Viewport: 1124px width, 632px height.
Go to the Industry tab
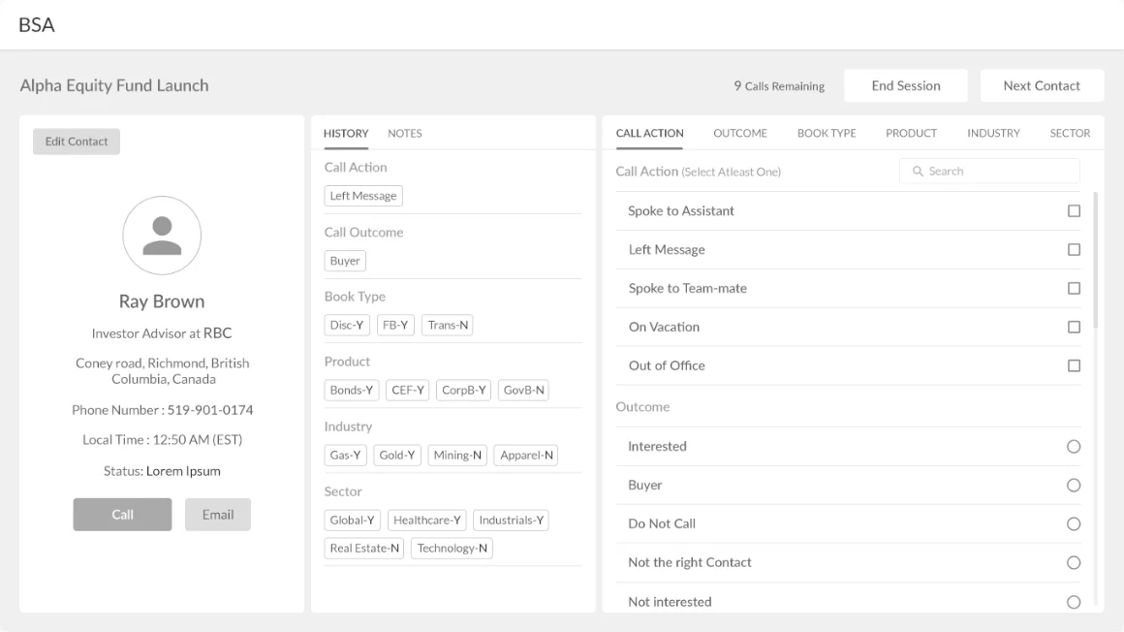pyautogui.click(x=993, y=134)
